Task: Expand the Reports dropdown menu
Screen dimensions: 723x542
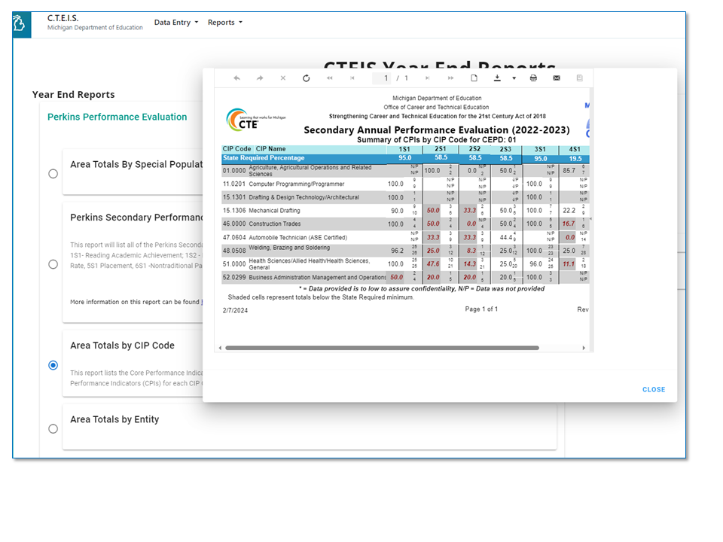Action: coord(225,23)
